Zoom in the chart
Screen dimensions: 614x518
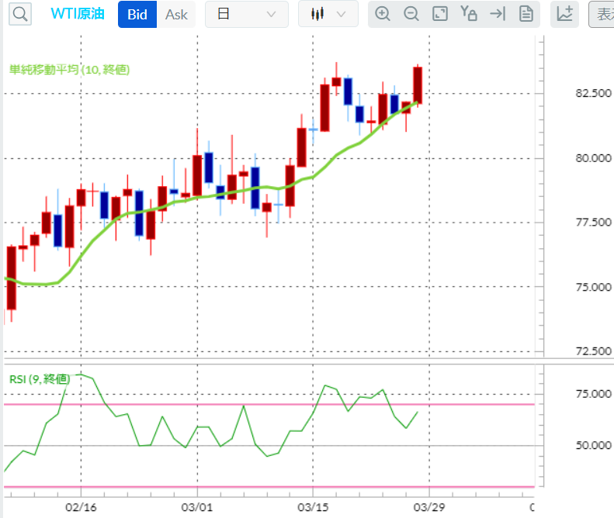click(383, 14)
